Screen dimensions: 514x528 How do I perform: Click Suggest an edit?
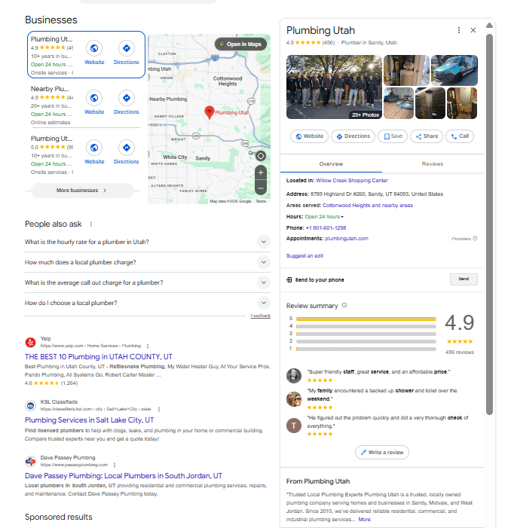pos(304,256)
